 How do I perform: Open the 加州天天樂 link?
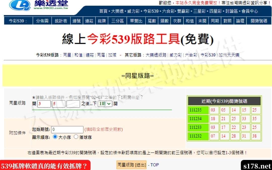229,55
